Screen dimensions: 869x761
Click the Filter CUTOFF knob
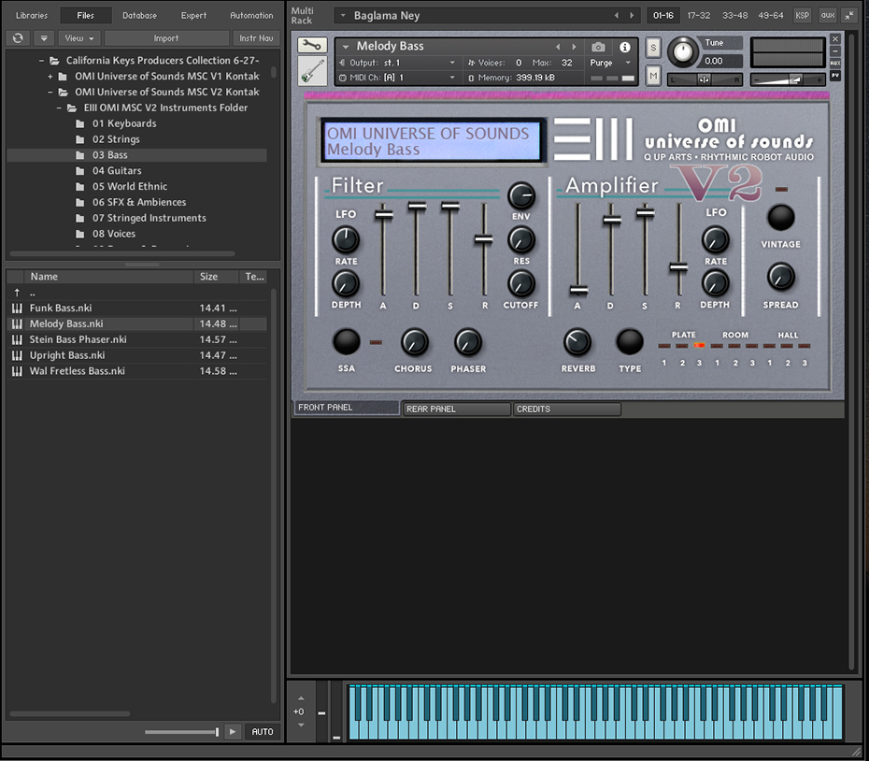click(521, 283)
